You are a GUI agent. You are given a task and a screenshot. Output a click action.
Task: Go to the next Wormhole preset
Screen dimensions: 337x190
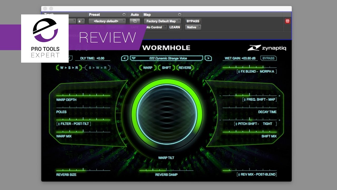tap(208, 58)
